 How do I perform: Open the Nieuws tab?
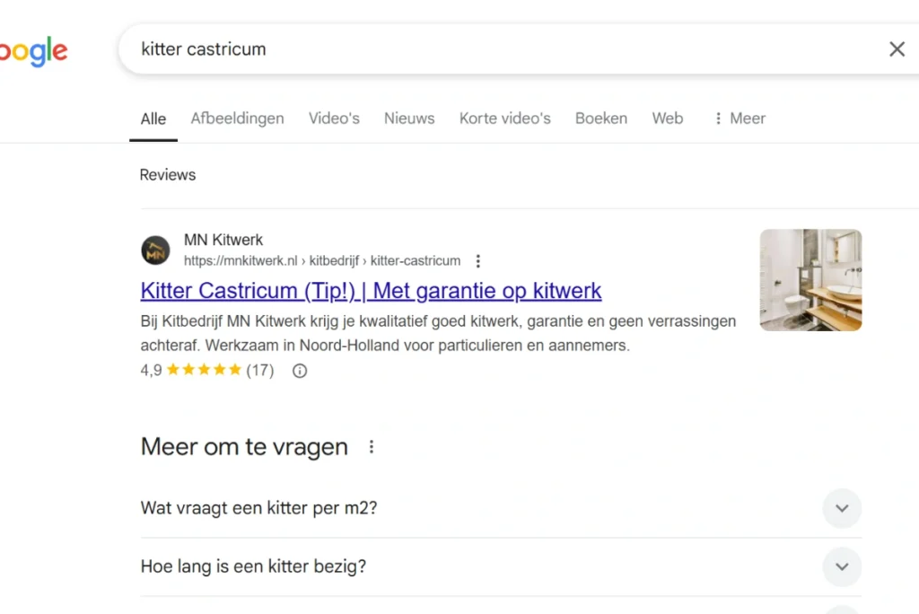click(409, 118)
